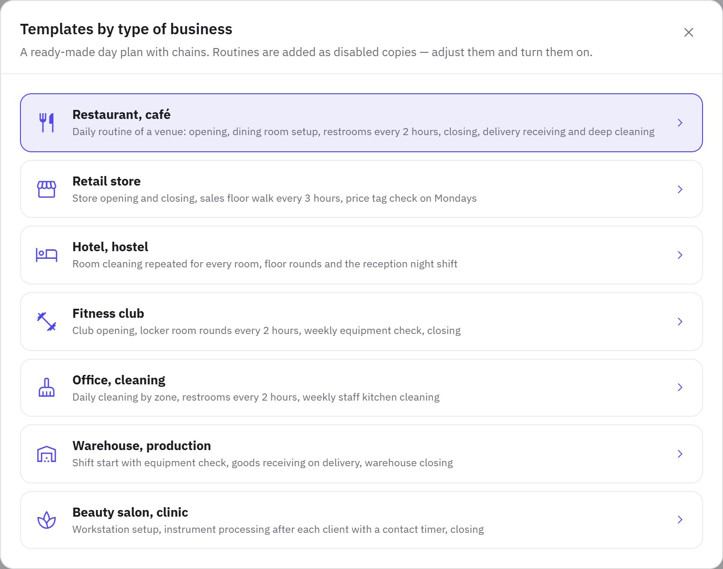This screenshot has height=569, width=723.
Task: Select the Fitness club title
Action: click(108, 314)
